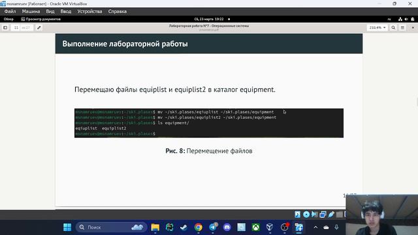This screenshot has height=235, width=418.
Task: Open Telegram from the taskbar
Action: coord(213,227)
